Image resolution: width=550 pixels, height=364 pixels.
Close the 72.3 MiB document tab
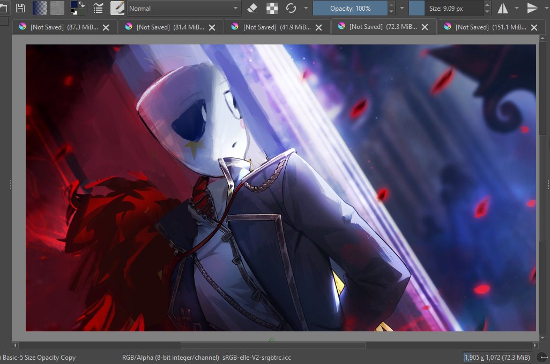pos(425,27)
